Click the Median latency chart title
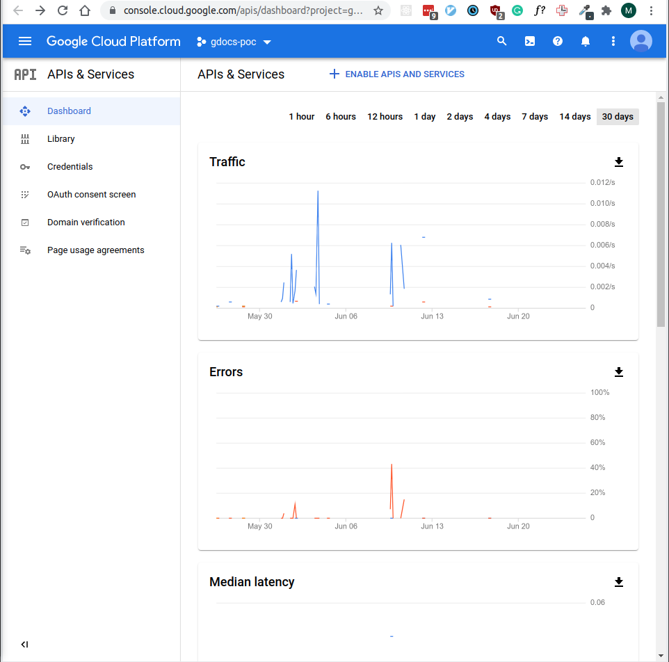The height and width of the screenshot is (662, 669). tap(252, 582)
